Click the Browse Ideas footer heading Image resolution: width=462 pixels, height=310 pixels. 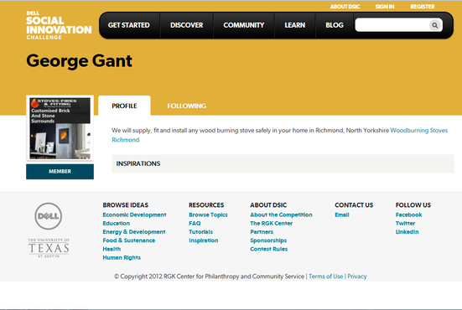(x=126, y=205)
